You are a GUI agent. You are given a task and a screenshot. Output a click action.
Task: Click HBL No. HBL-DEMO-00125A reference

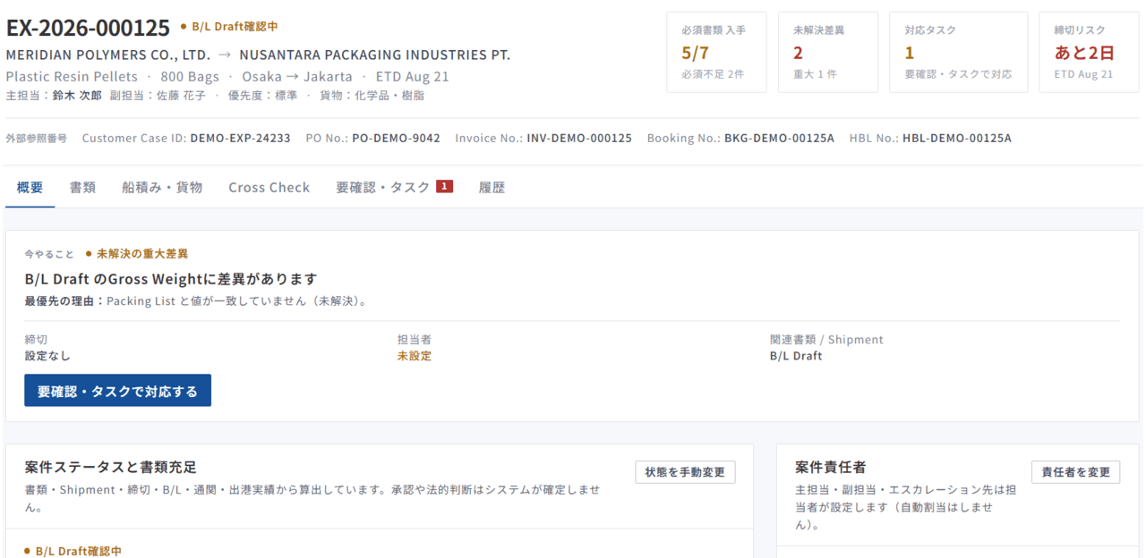(930, 138)
